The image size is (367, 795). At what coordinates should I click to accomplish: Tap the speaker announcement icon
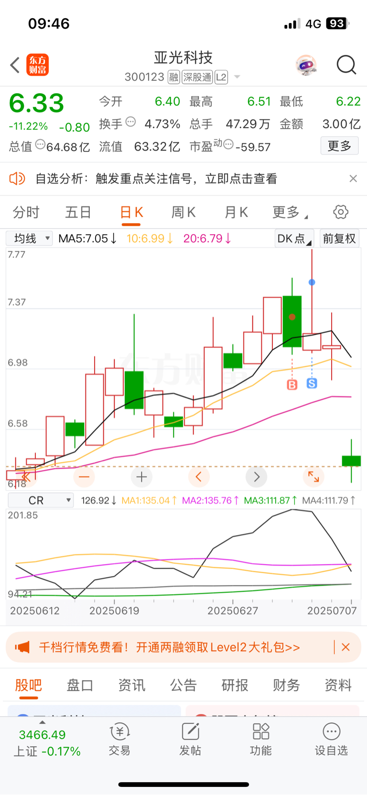click(17, 179)
